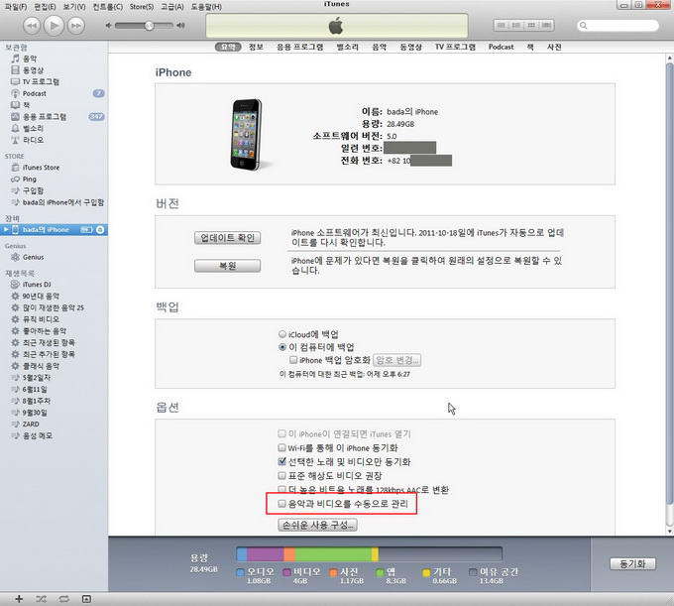674x606 pixels.
Task: Click the iPhone device thumbnail image
Action: [x=246, y=135]
